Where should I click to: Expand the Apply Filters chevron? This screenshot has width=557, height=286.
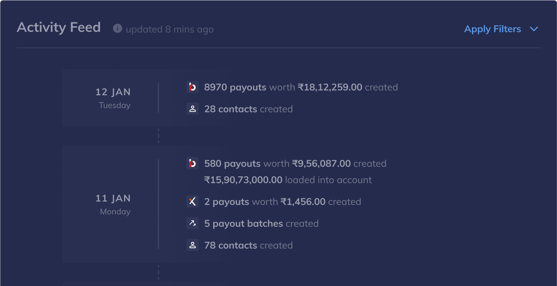click(534, 29)
